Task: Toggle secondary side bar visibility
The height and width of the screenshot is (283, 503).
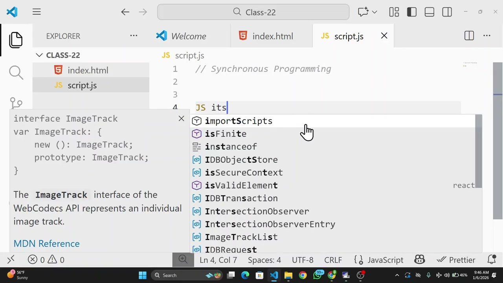Action: [447, 12]
